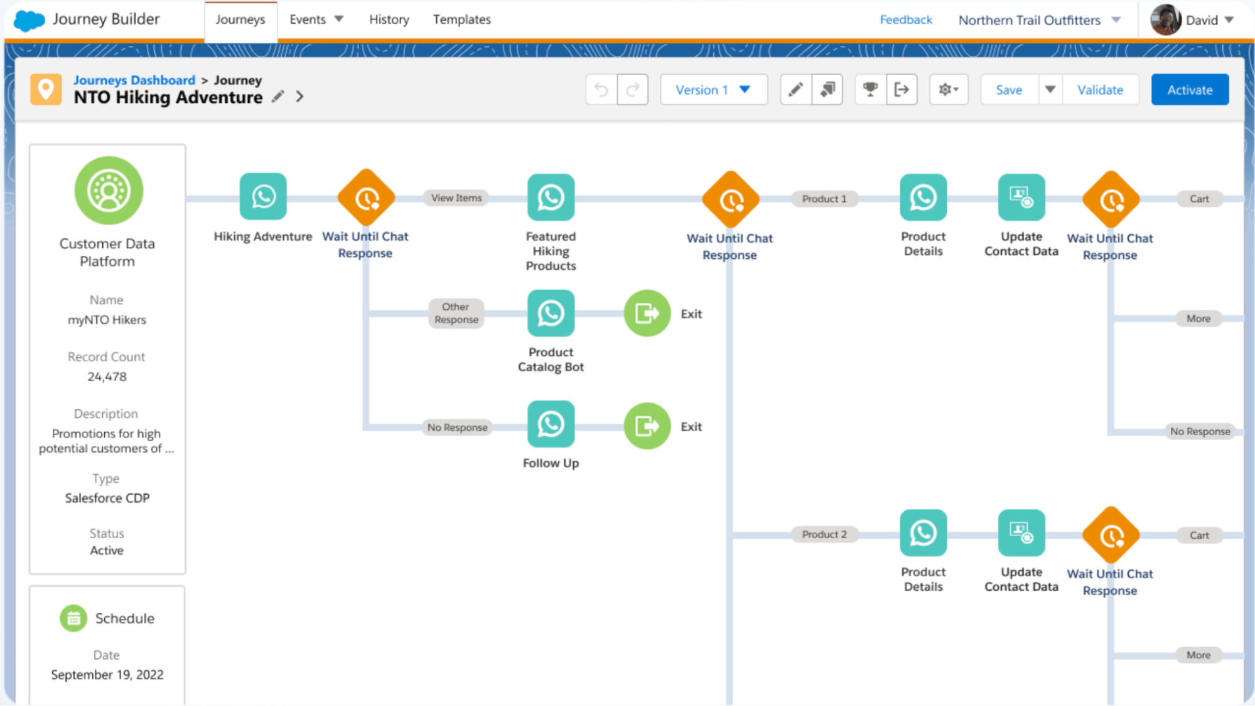Open the Version 1 dropdown
The height and width of the screenshot is (706, 1255).
pos(713,90)
